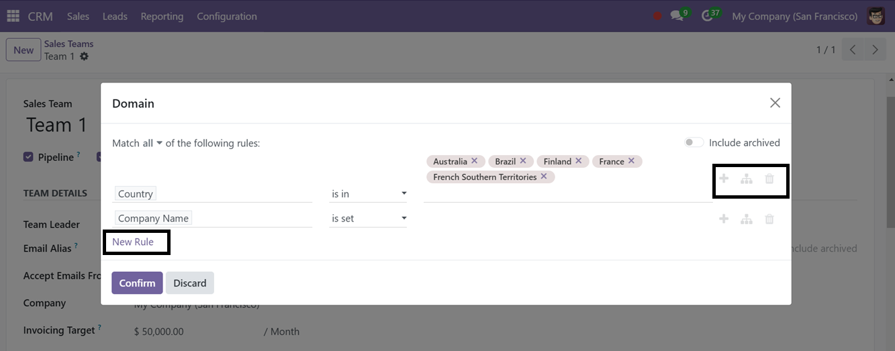Add a branch on the Country row

pyautogui.click(x=747, y=179)
